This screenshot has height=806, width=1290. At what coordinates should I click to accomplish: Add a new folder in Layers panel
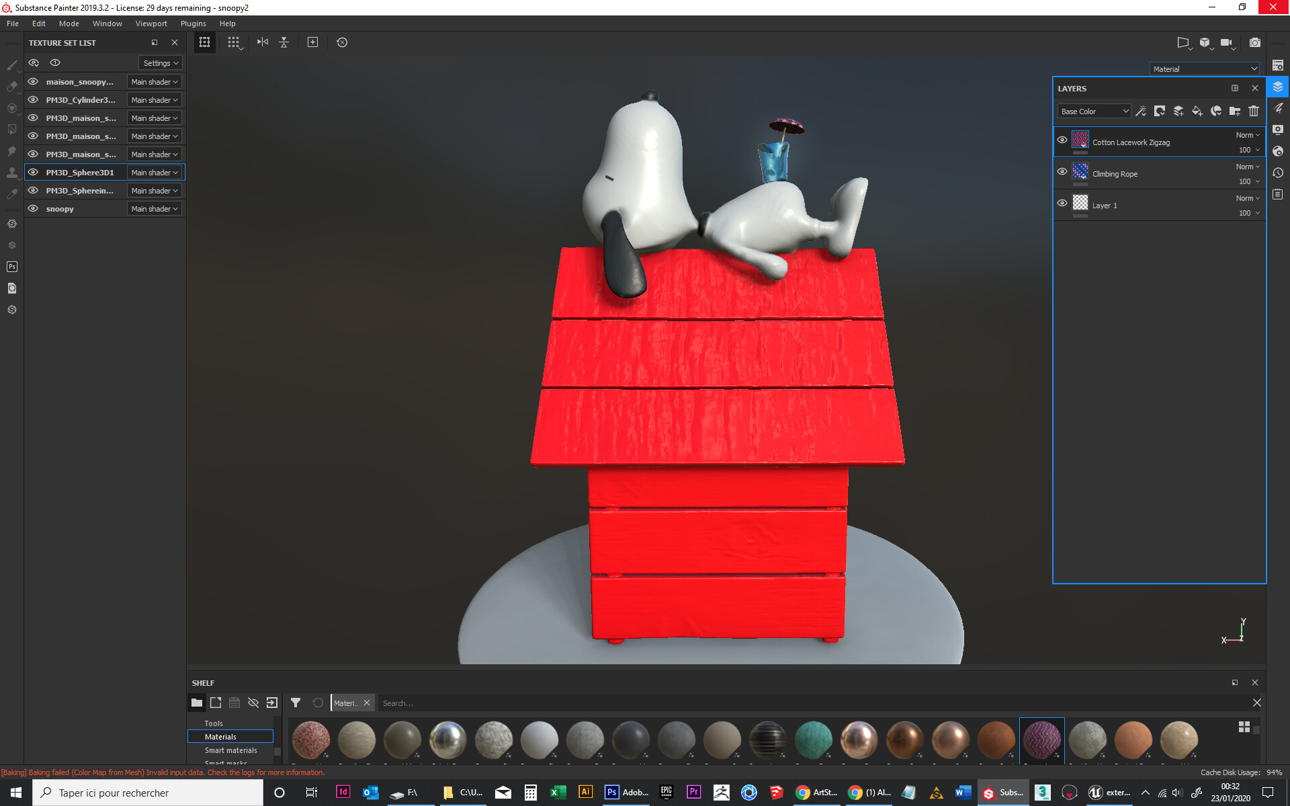coord(1235,111)
